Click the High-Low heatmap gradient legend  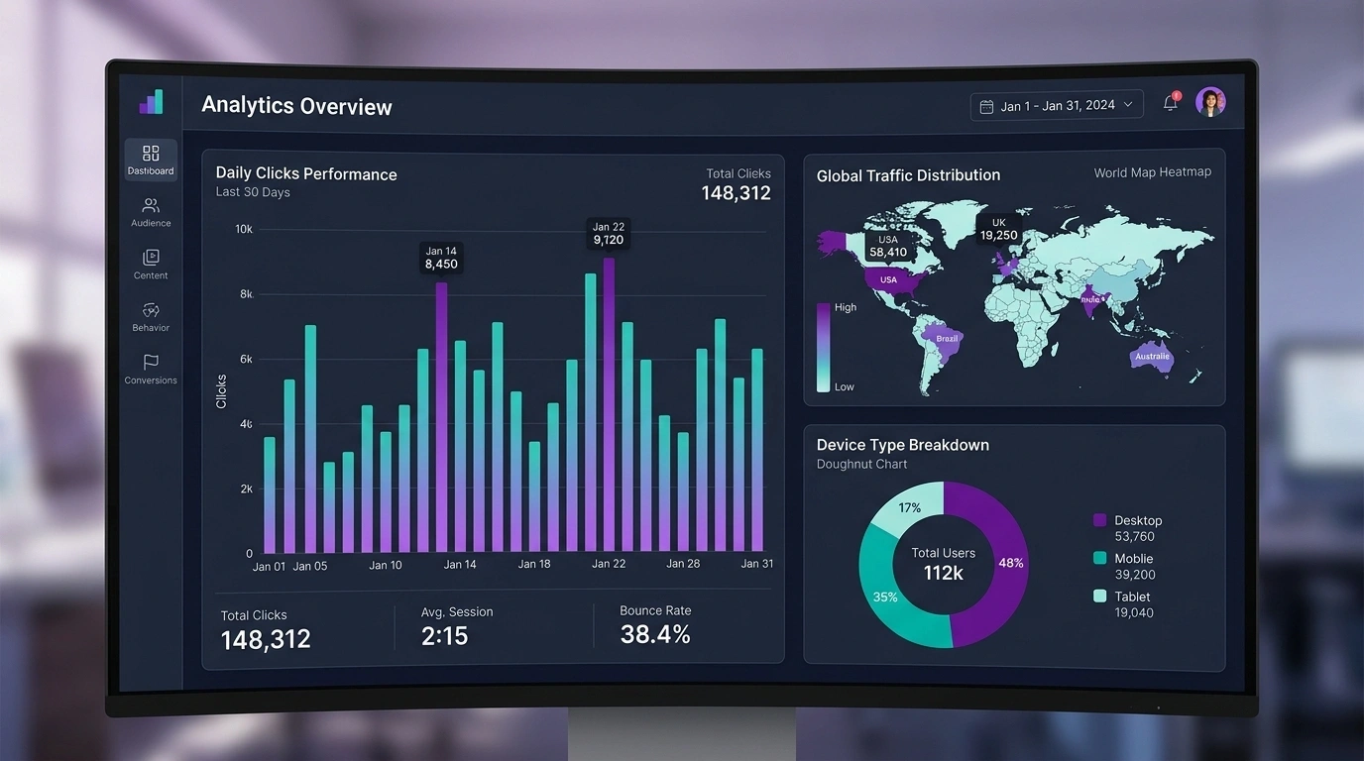pos(823,347)
